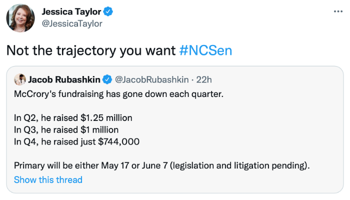Open the tweet's more options menu
350x200 pixels.
[x=338, y=11]
